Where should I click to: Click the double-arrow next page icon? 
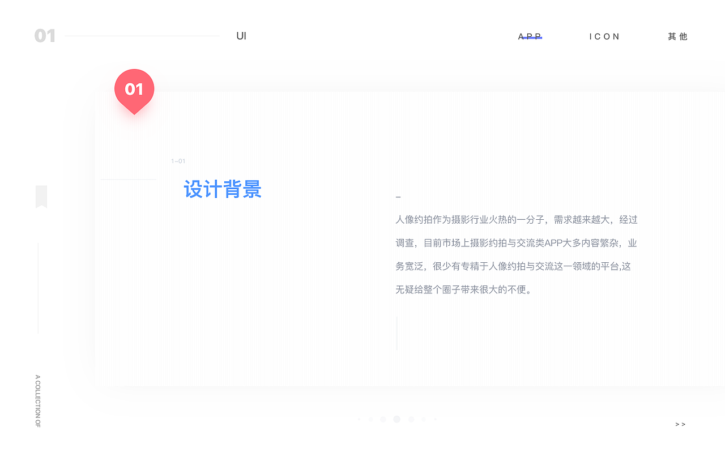pyautogui.click(x=680, y=424)
